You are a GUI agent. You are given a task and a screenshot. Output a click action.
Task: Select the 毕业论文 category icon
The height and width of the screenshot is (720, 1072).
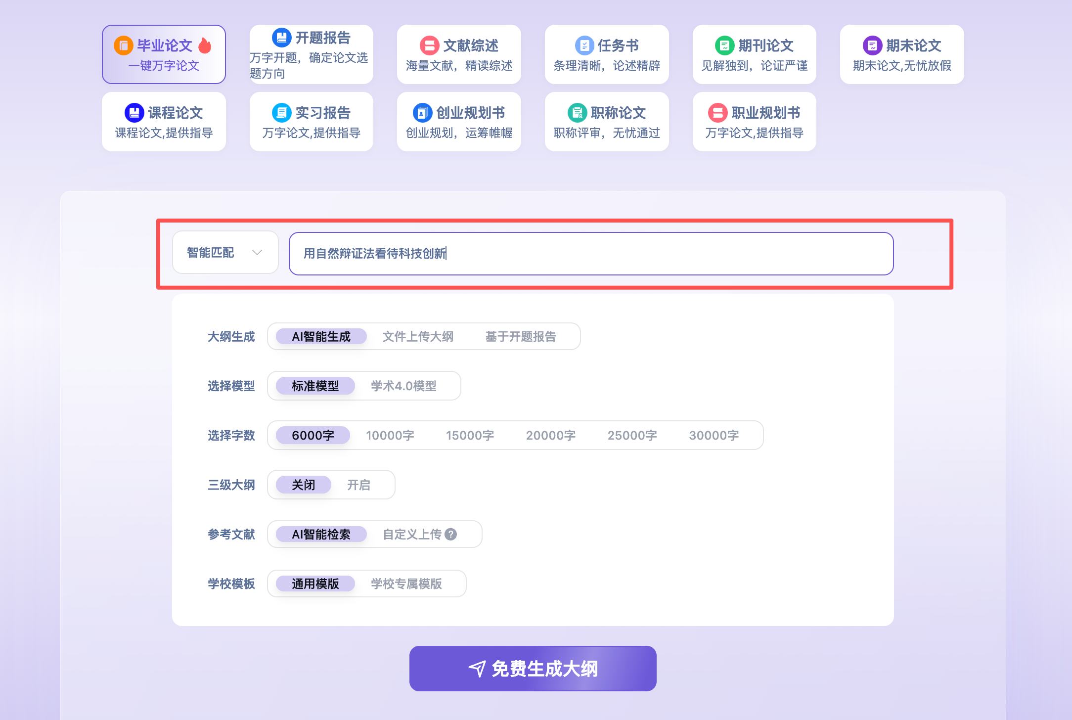point(124,45)
